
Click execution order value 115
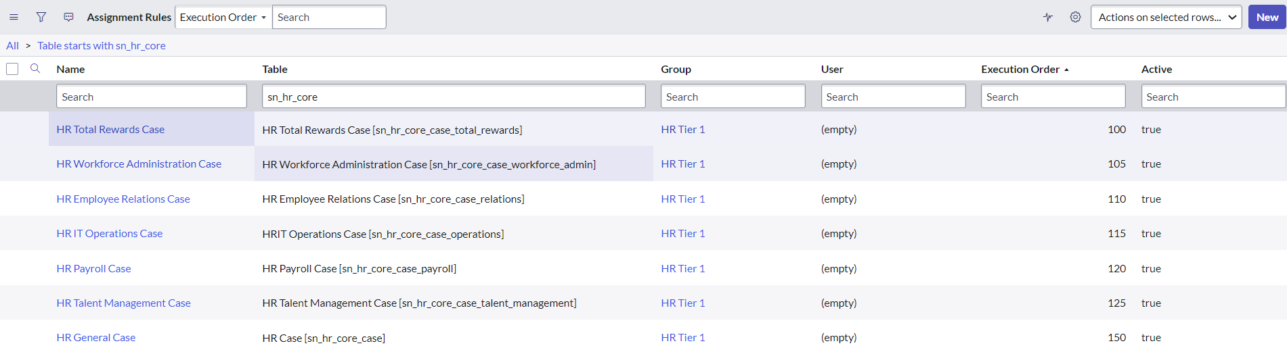point(1116,233)
